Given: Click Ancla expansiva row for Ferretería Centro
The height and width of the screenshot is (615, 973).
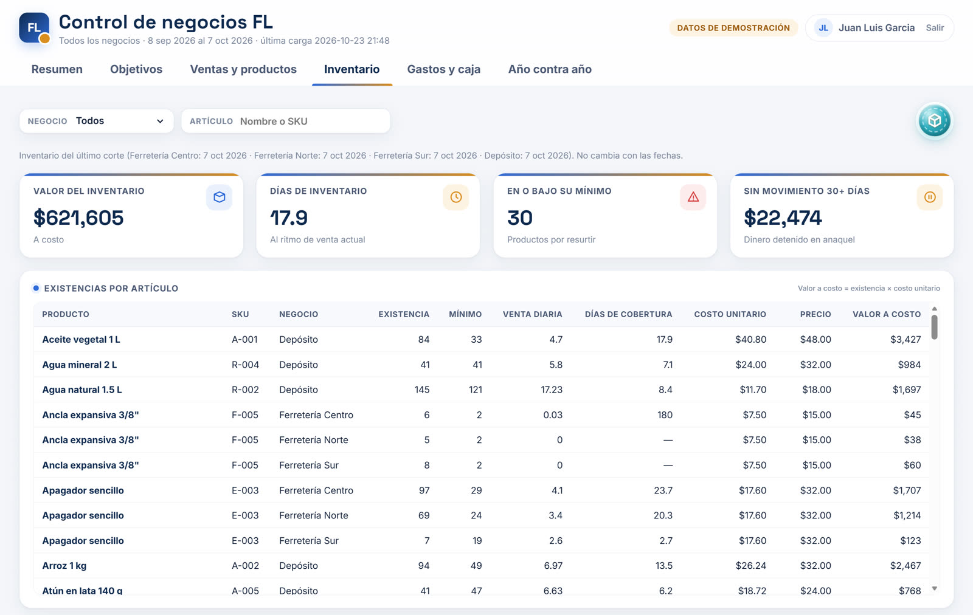Looking at the screenshot, I should click(x=481, y=415).
